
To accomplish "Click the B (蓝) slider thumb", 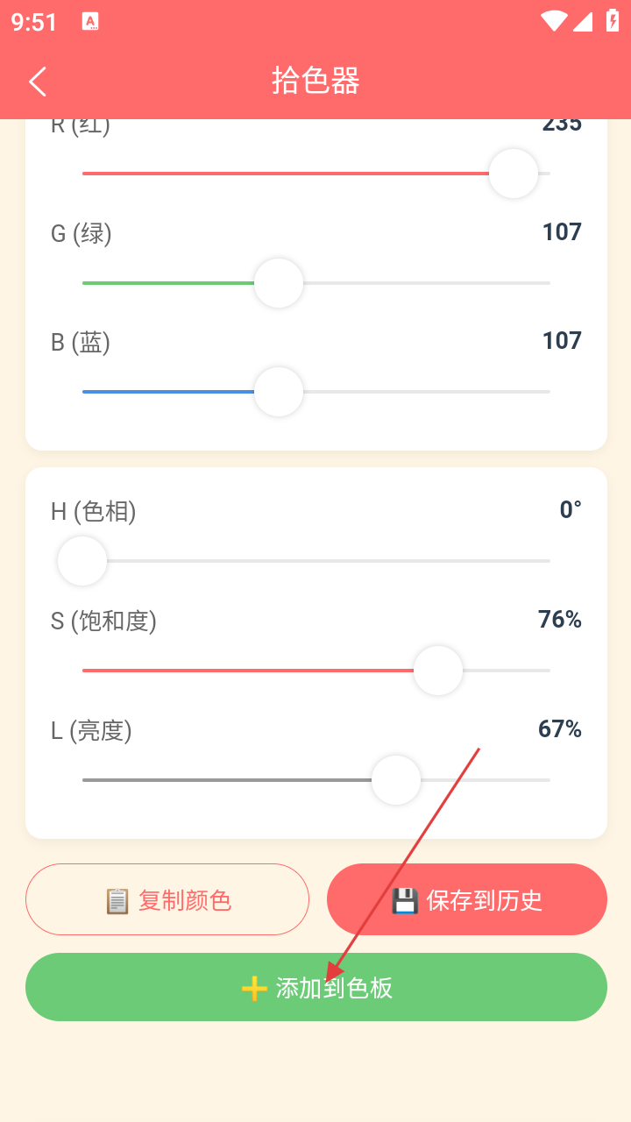I will pyautogui.click(x=279, y=392).
